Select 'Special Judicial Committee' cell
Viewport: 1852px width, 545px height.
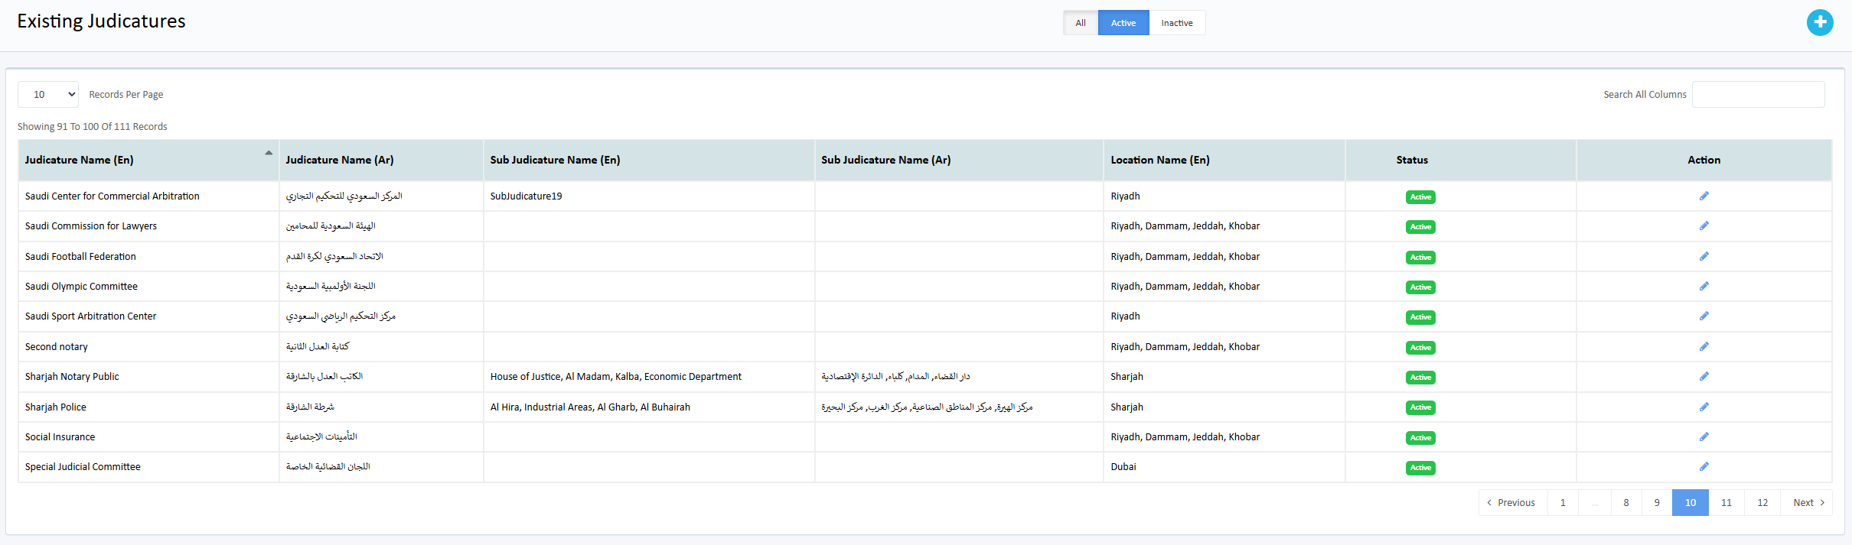148,467
